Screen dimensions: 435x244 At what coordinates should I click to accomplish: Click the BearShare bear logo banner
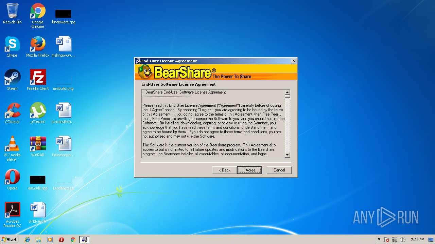click(216, 72)
